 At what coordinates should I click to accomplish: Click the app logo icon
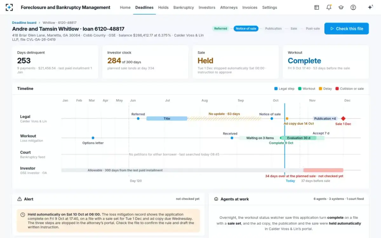pyautogui.click(x=10, y=7)
